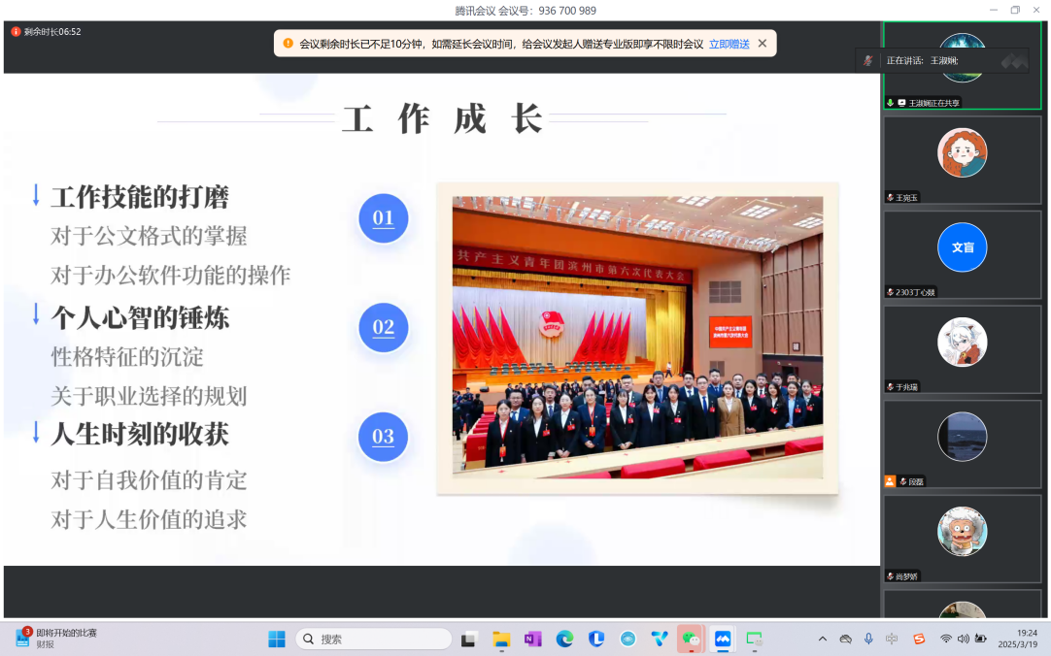Select 王淑娴's shared video tile
The height and width of the screenshot is (656, 1051).
[x=962, y=65]
